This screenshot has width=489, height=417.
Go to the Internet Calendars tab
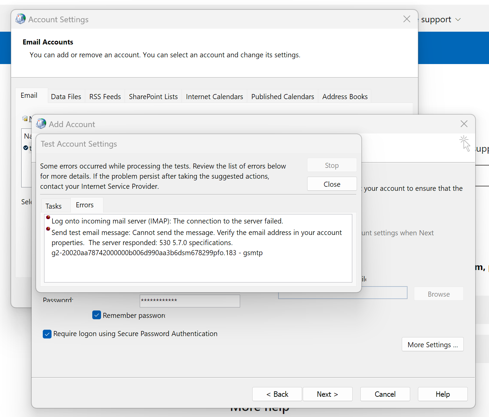click(215, 97)
